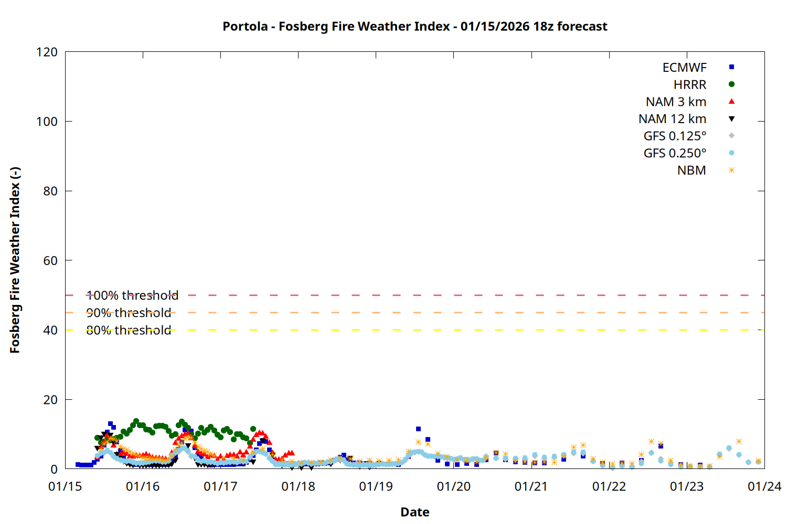Viewport: 787px width, 524px height.
Task: Click the Date x-axis title
Action: point(414,512)
